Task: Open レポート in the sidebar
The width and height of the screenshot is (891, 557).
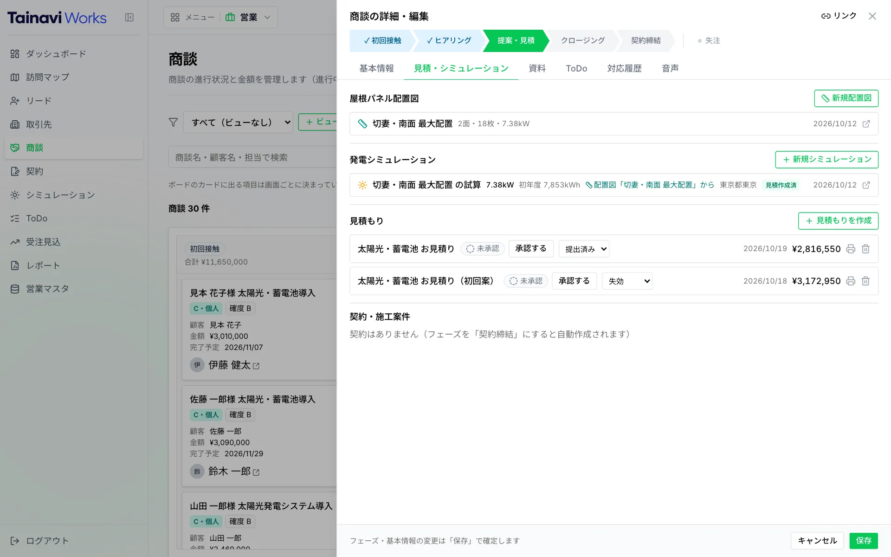Action: [x=74, y=266]
